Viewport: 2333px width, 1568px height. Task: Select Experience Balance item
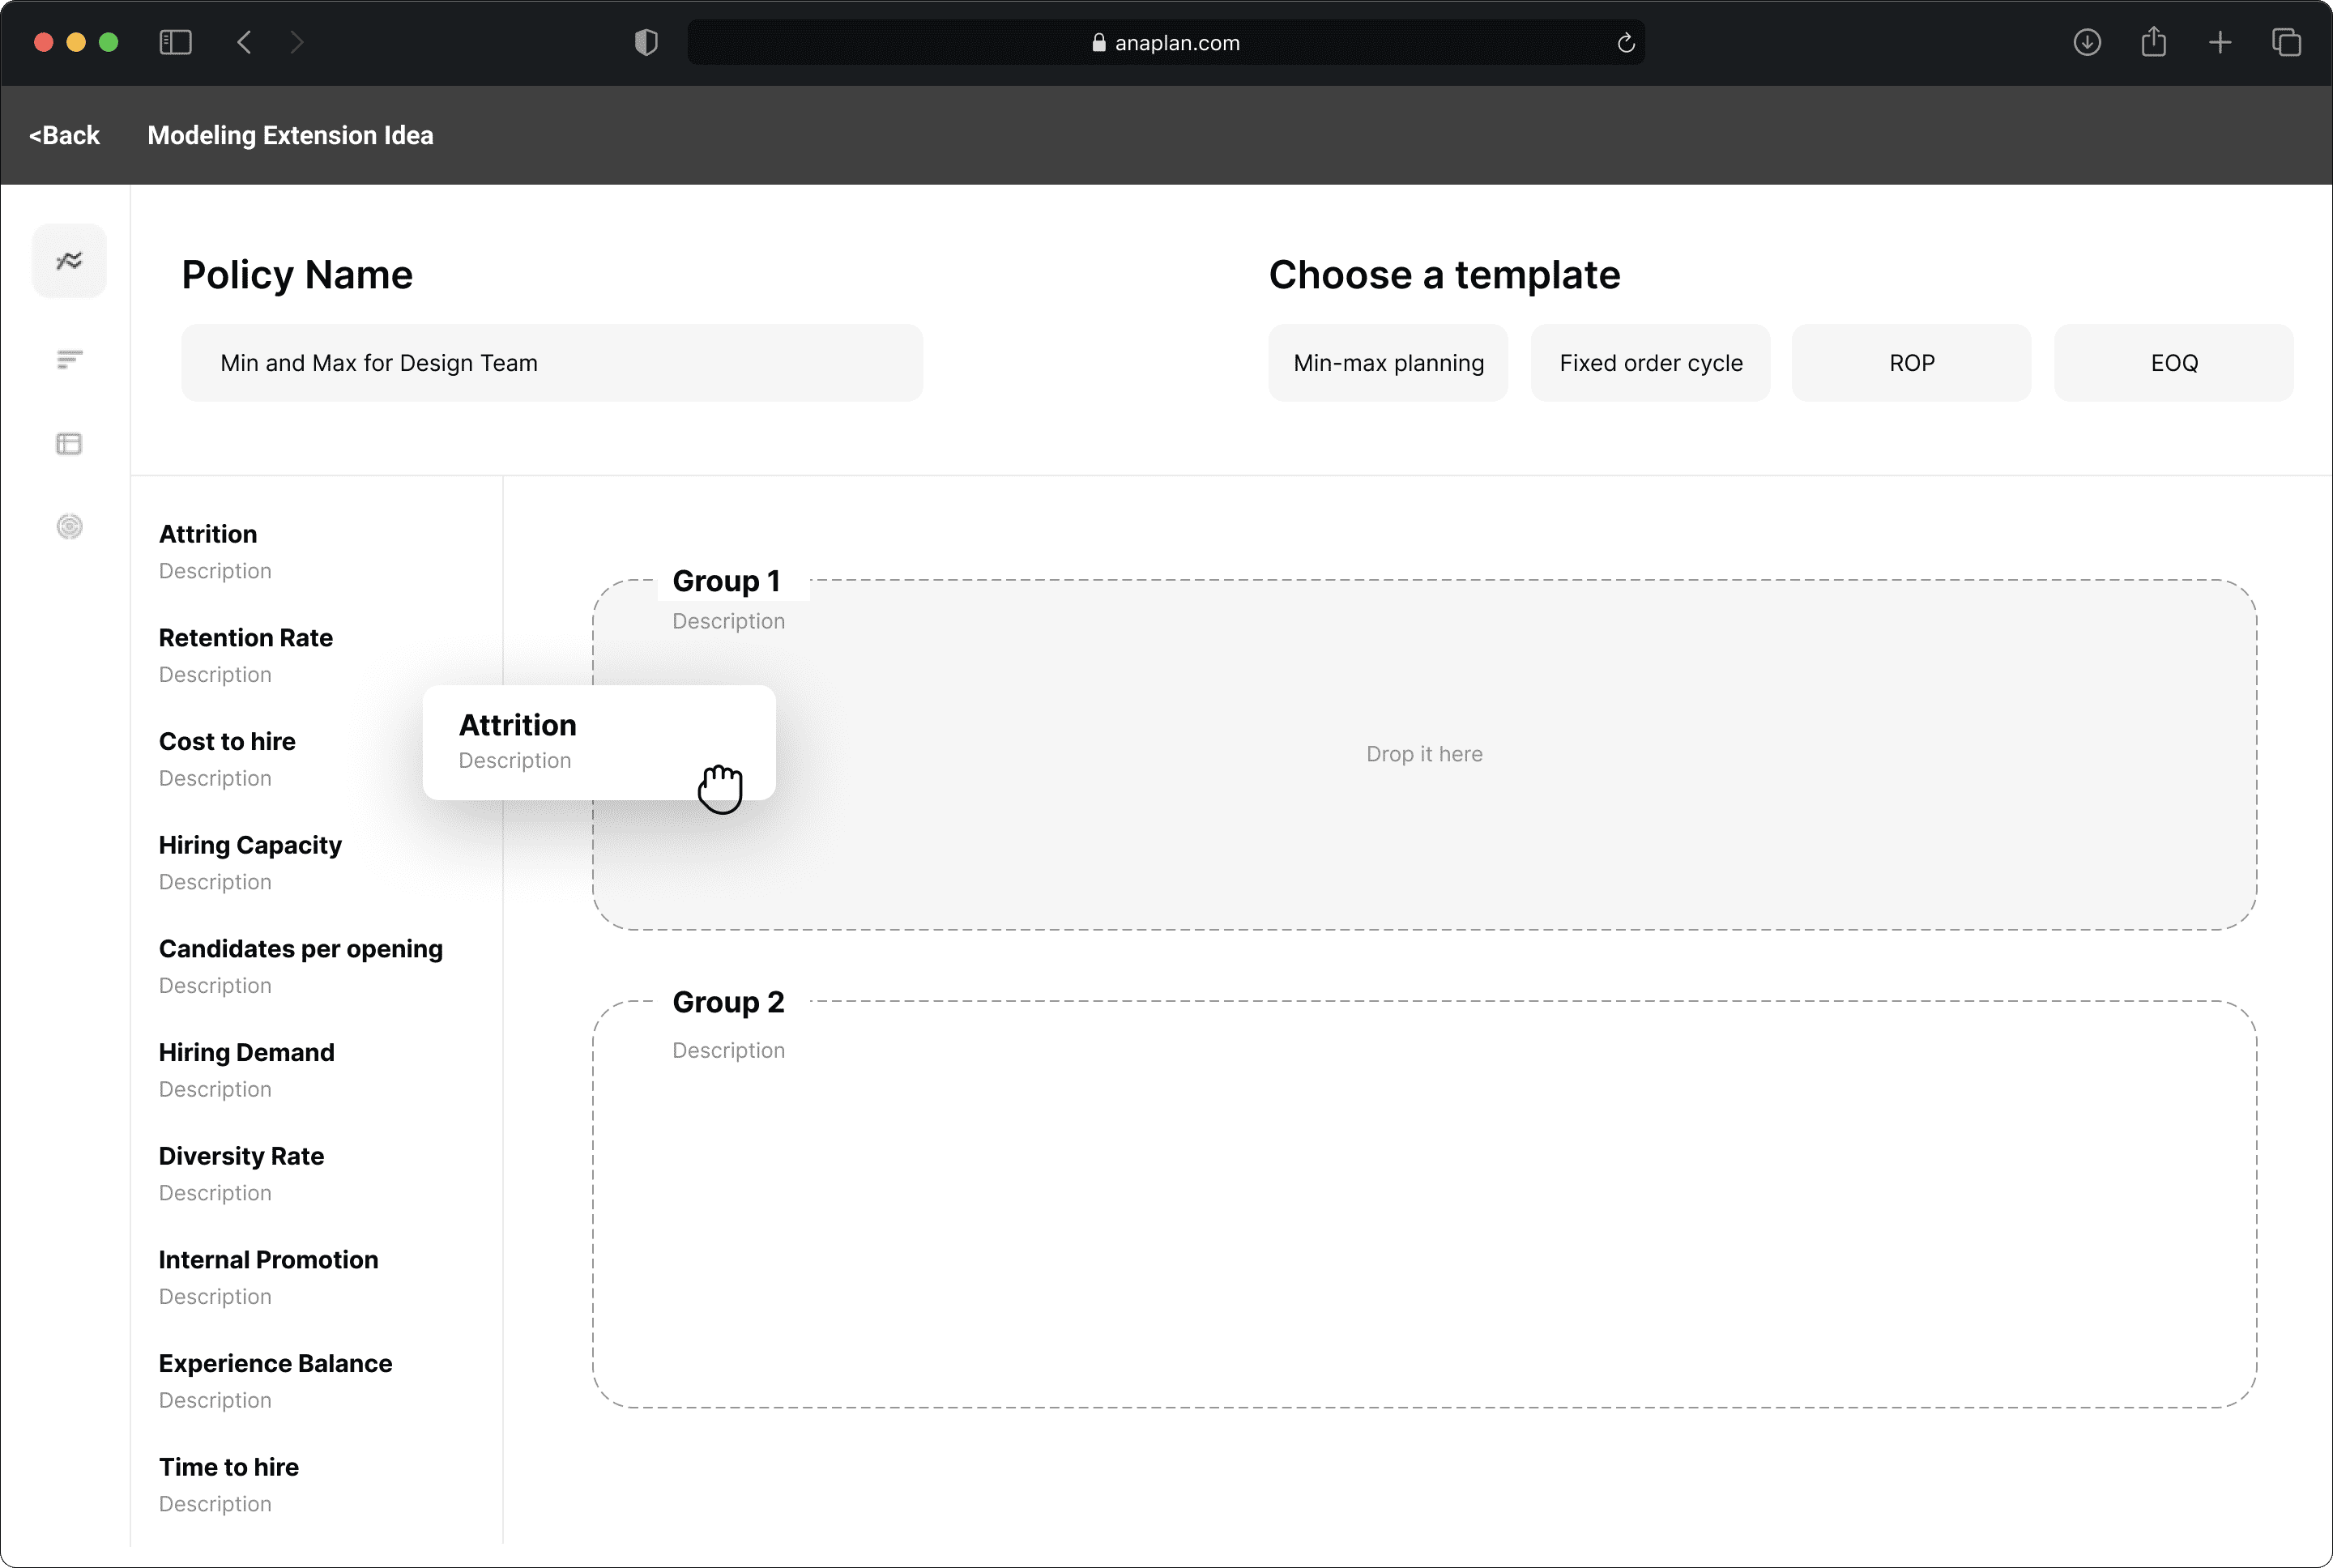[x=275, y=1381]
